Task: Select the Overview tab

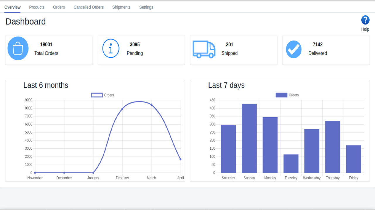Action: [x=12, y=7]
